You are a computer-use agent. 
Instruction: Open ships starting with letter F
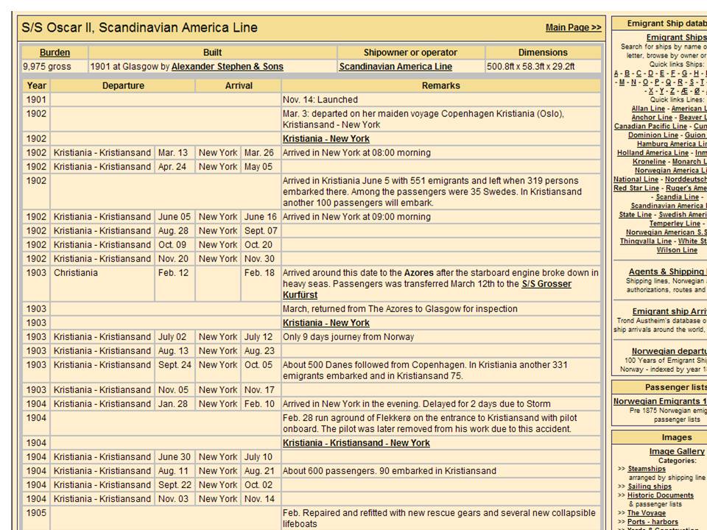(x=674, y=74)
